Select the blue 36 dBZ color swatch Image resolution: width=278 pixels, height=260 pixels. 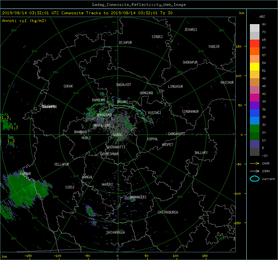[x=255, y=113]
